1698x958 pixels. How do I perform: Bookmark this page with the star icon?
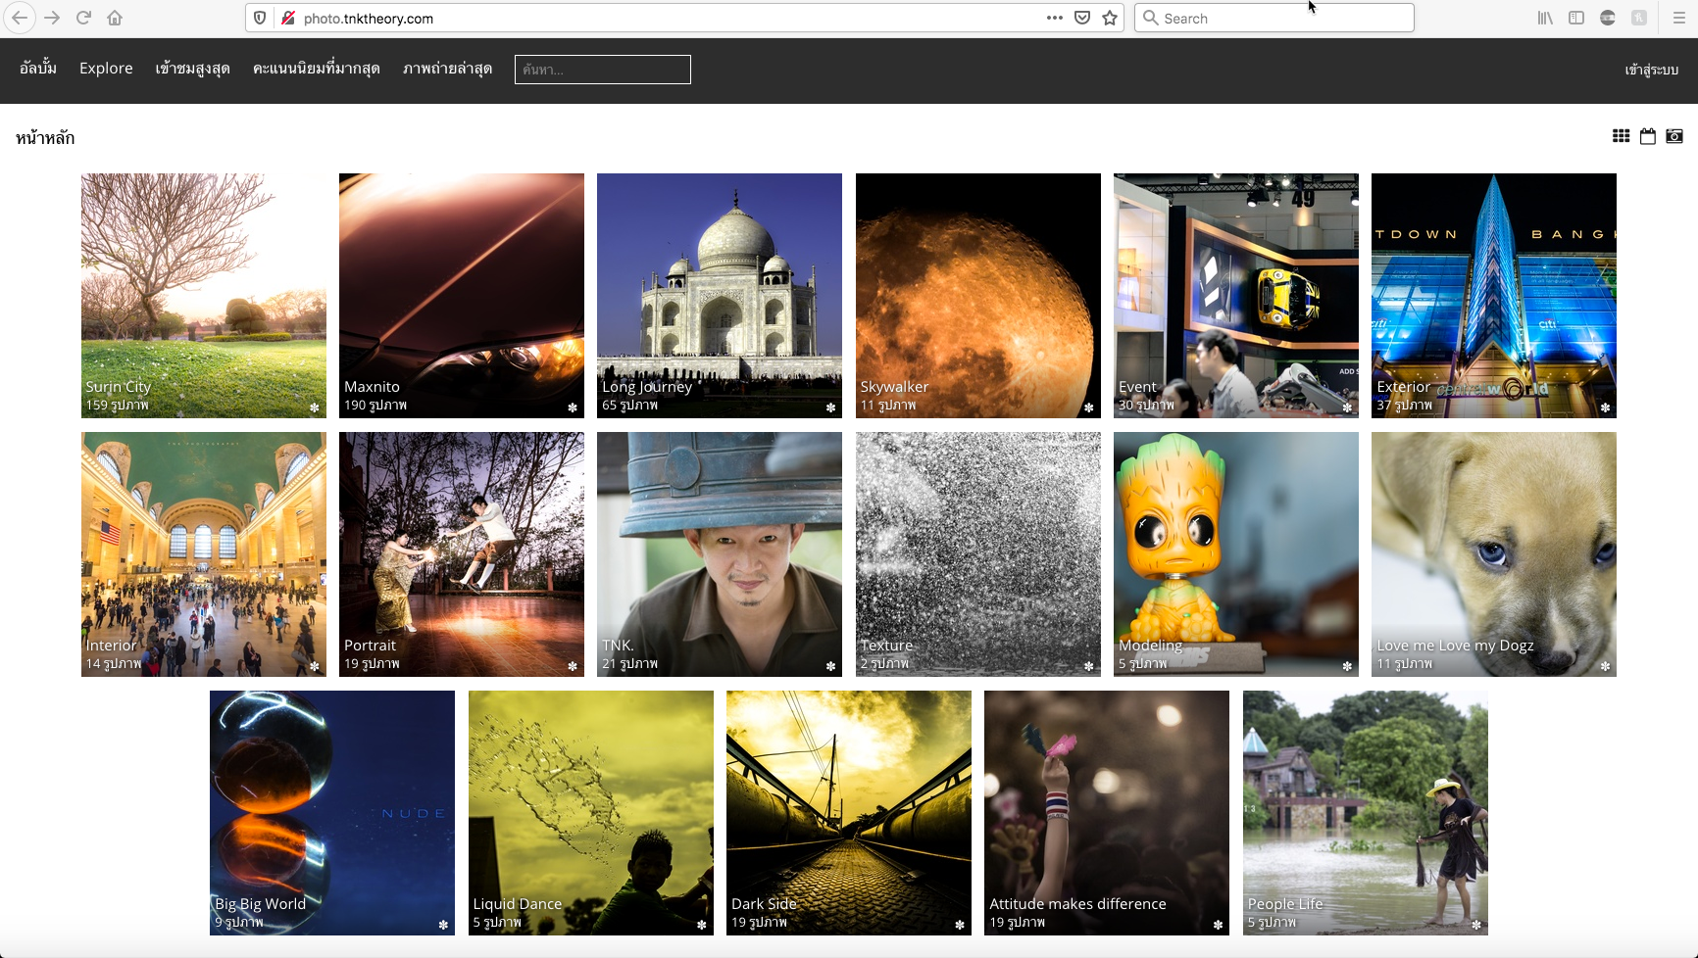[1110, 18]
